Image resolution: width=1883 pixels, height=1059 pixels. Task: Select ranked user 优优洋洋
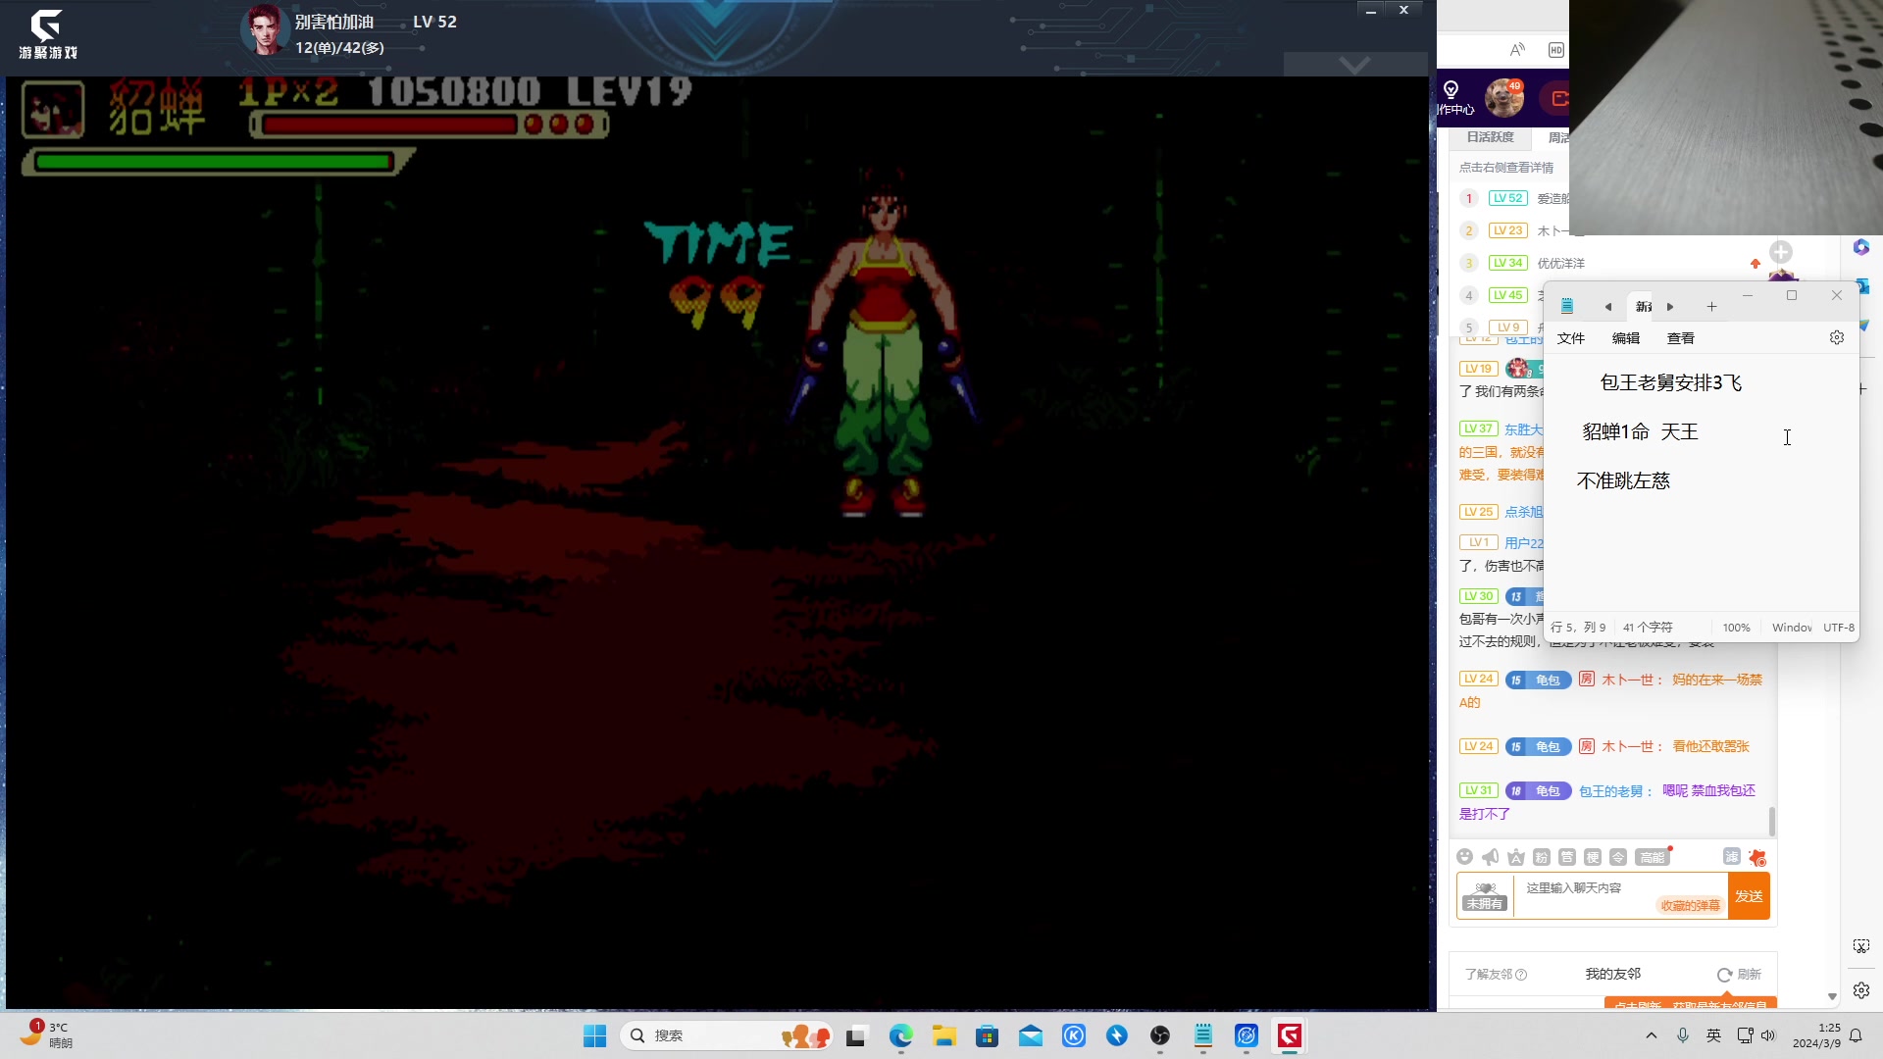point(1560,263)
